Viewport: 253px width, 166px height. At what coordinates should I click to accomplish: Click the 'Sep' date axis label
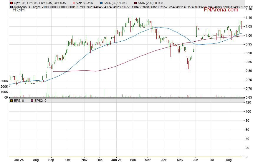tap(51, 160)
